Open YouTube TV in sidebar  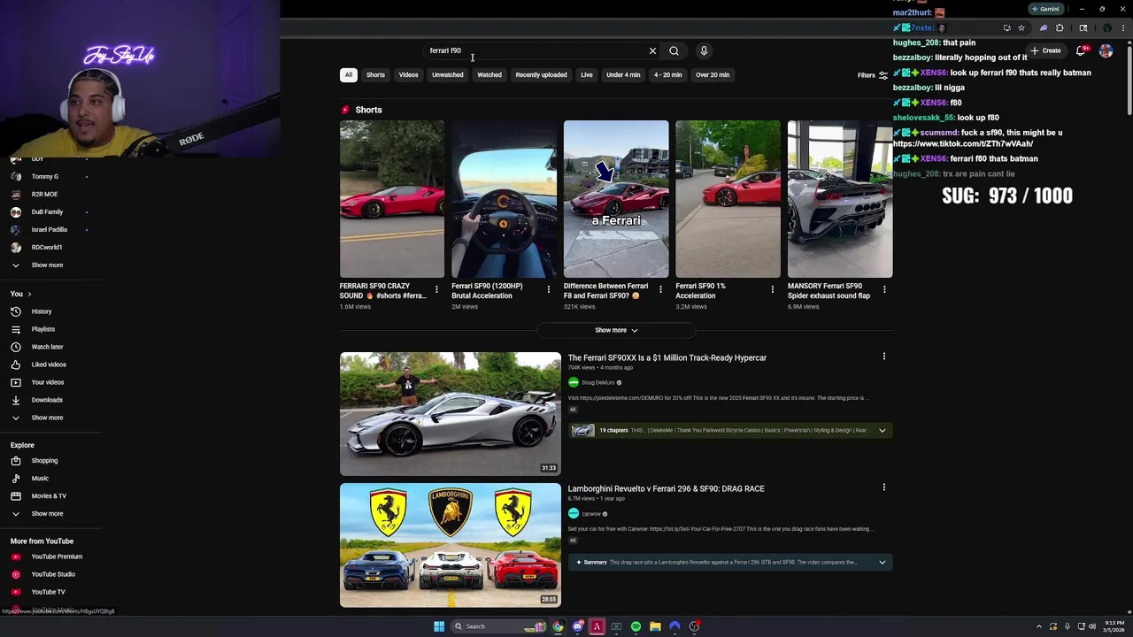click(49, 592)
